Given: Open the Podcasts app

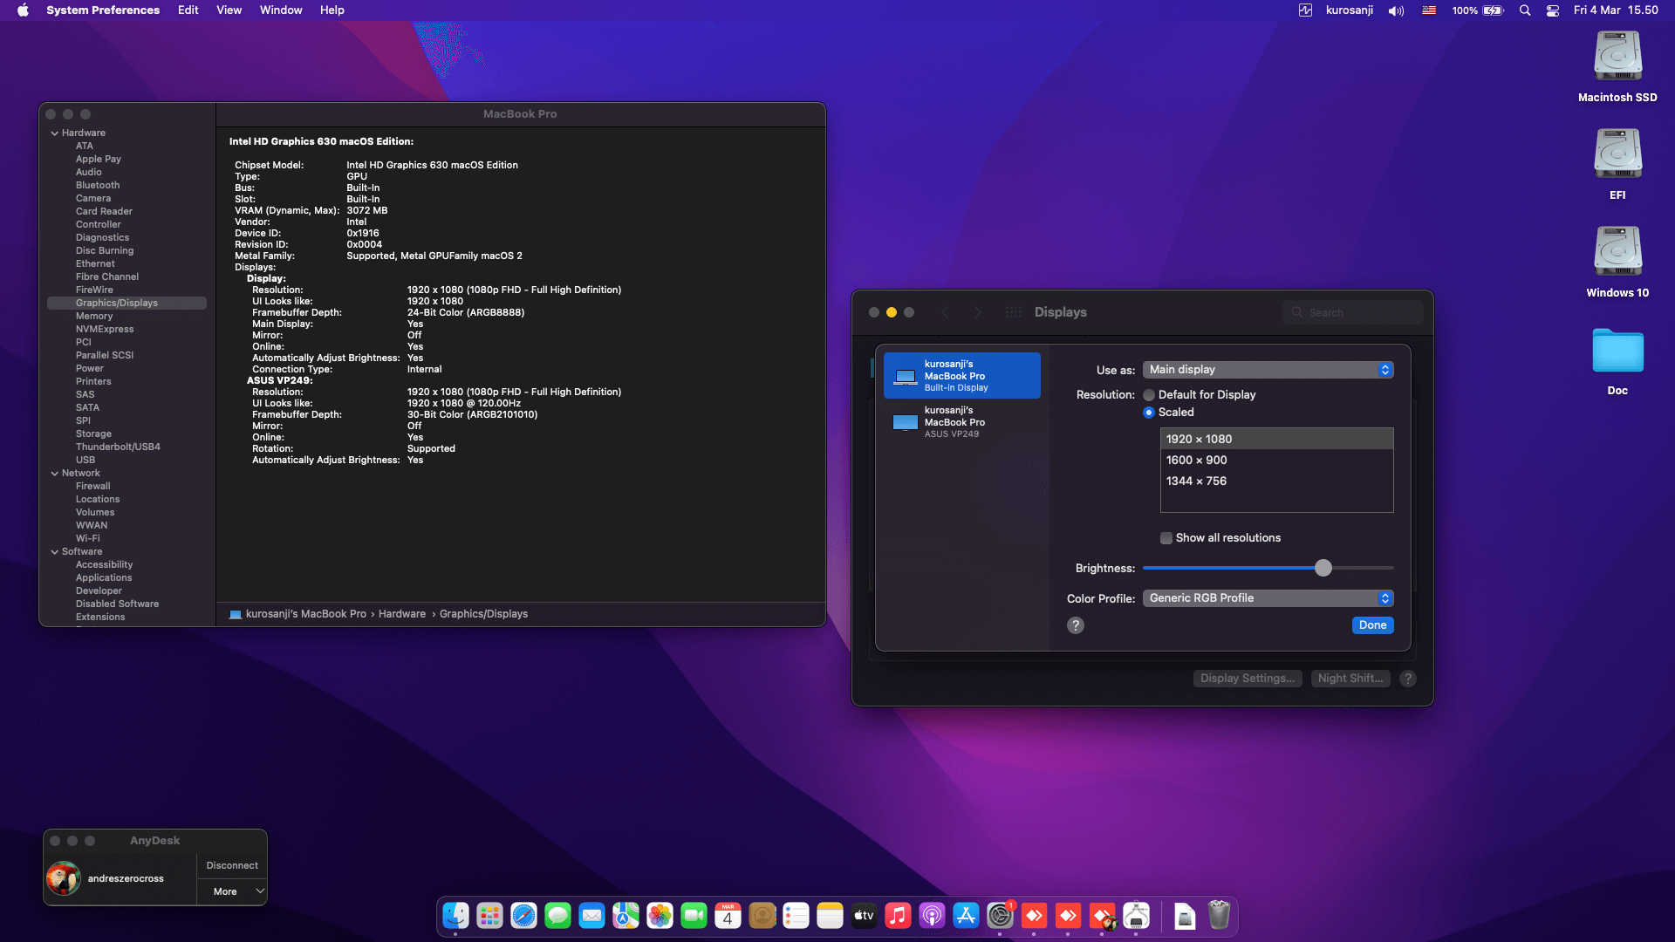Looking at the screenshot, I should coord(932,916).
